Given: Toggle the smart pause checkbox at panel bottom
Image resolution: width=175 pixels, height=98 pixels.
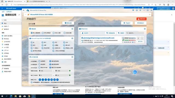Looking at the screenshot, I should coord(32,82).
